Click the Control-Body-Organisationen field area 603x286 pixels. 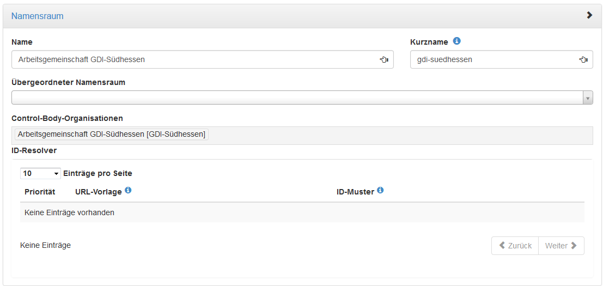302,136
